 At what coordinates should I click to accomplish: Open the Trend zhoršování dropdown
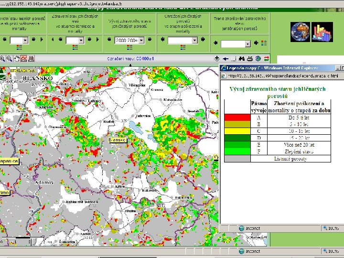point(247,43)
